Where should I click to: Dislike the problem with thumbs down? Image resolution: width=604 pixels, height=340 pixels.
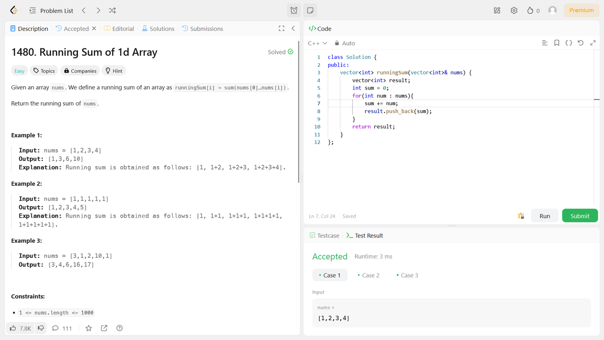point(41,328)
